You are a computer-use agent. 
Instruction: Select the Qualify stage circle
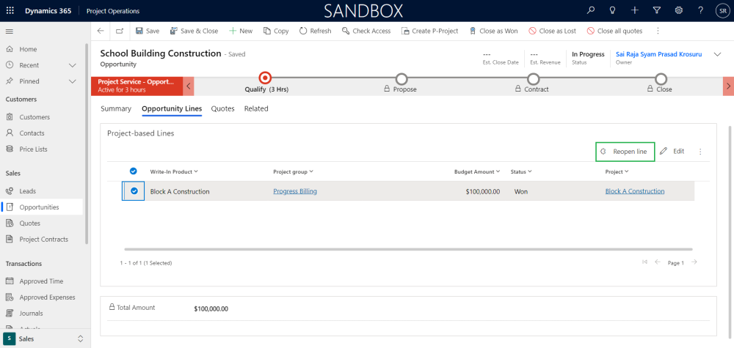pos(266,78)
